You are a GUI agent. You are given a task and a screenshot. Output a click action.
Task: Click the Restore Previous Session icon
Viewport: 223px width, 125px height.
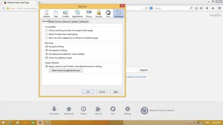tap(144, 110)
